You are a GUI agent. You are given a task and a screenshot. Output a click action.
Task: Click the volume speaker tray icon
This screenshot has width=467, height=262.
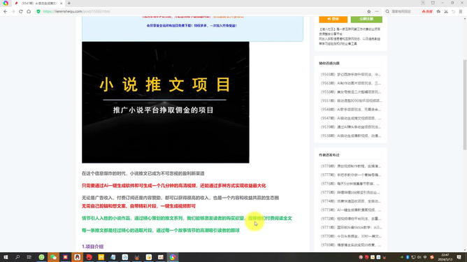point(419,257)
